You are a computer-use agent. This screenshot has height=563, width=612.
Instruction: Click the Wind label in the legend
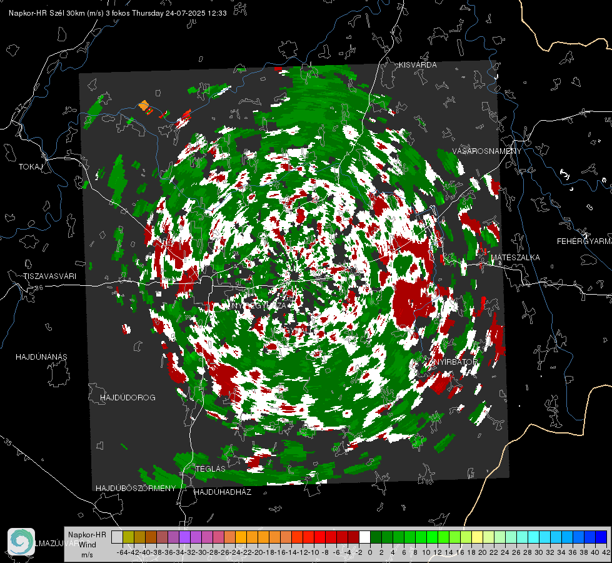pos(88,545)
